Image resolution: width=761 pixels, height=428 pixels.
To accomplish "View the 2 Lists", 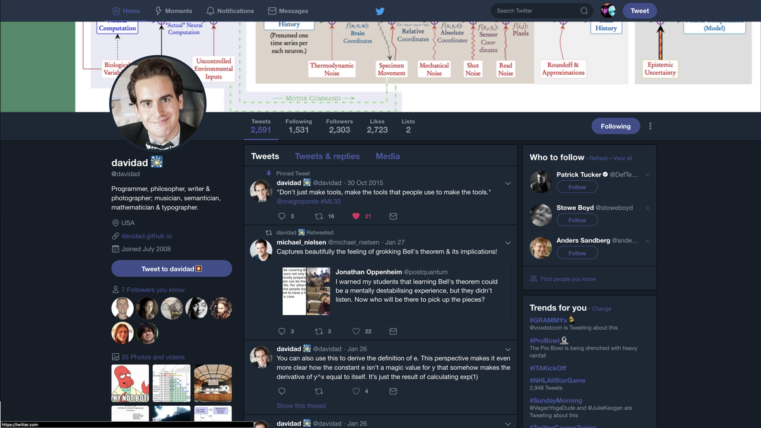I will pyautogui.click(x=408, y=126).
